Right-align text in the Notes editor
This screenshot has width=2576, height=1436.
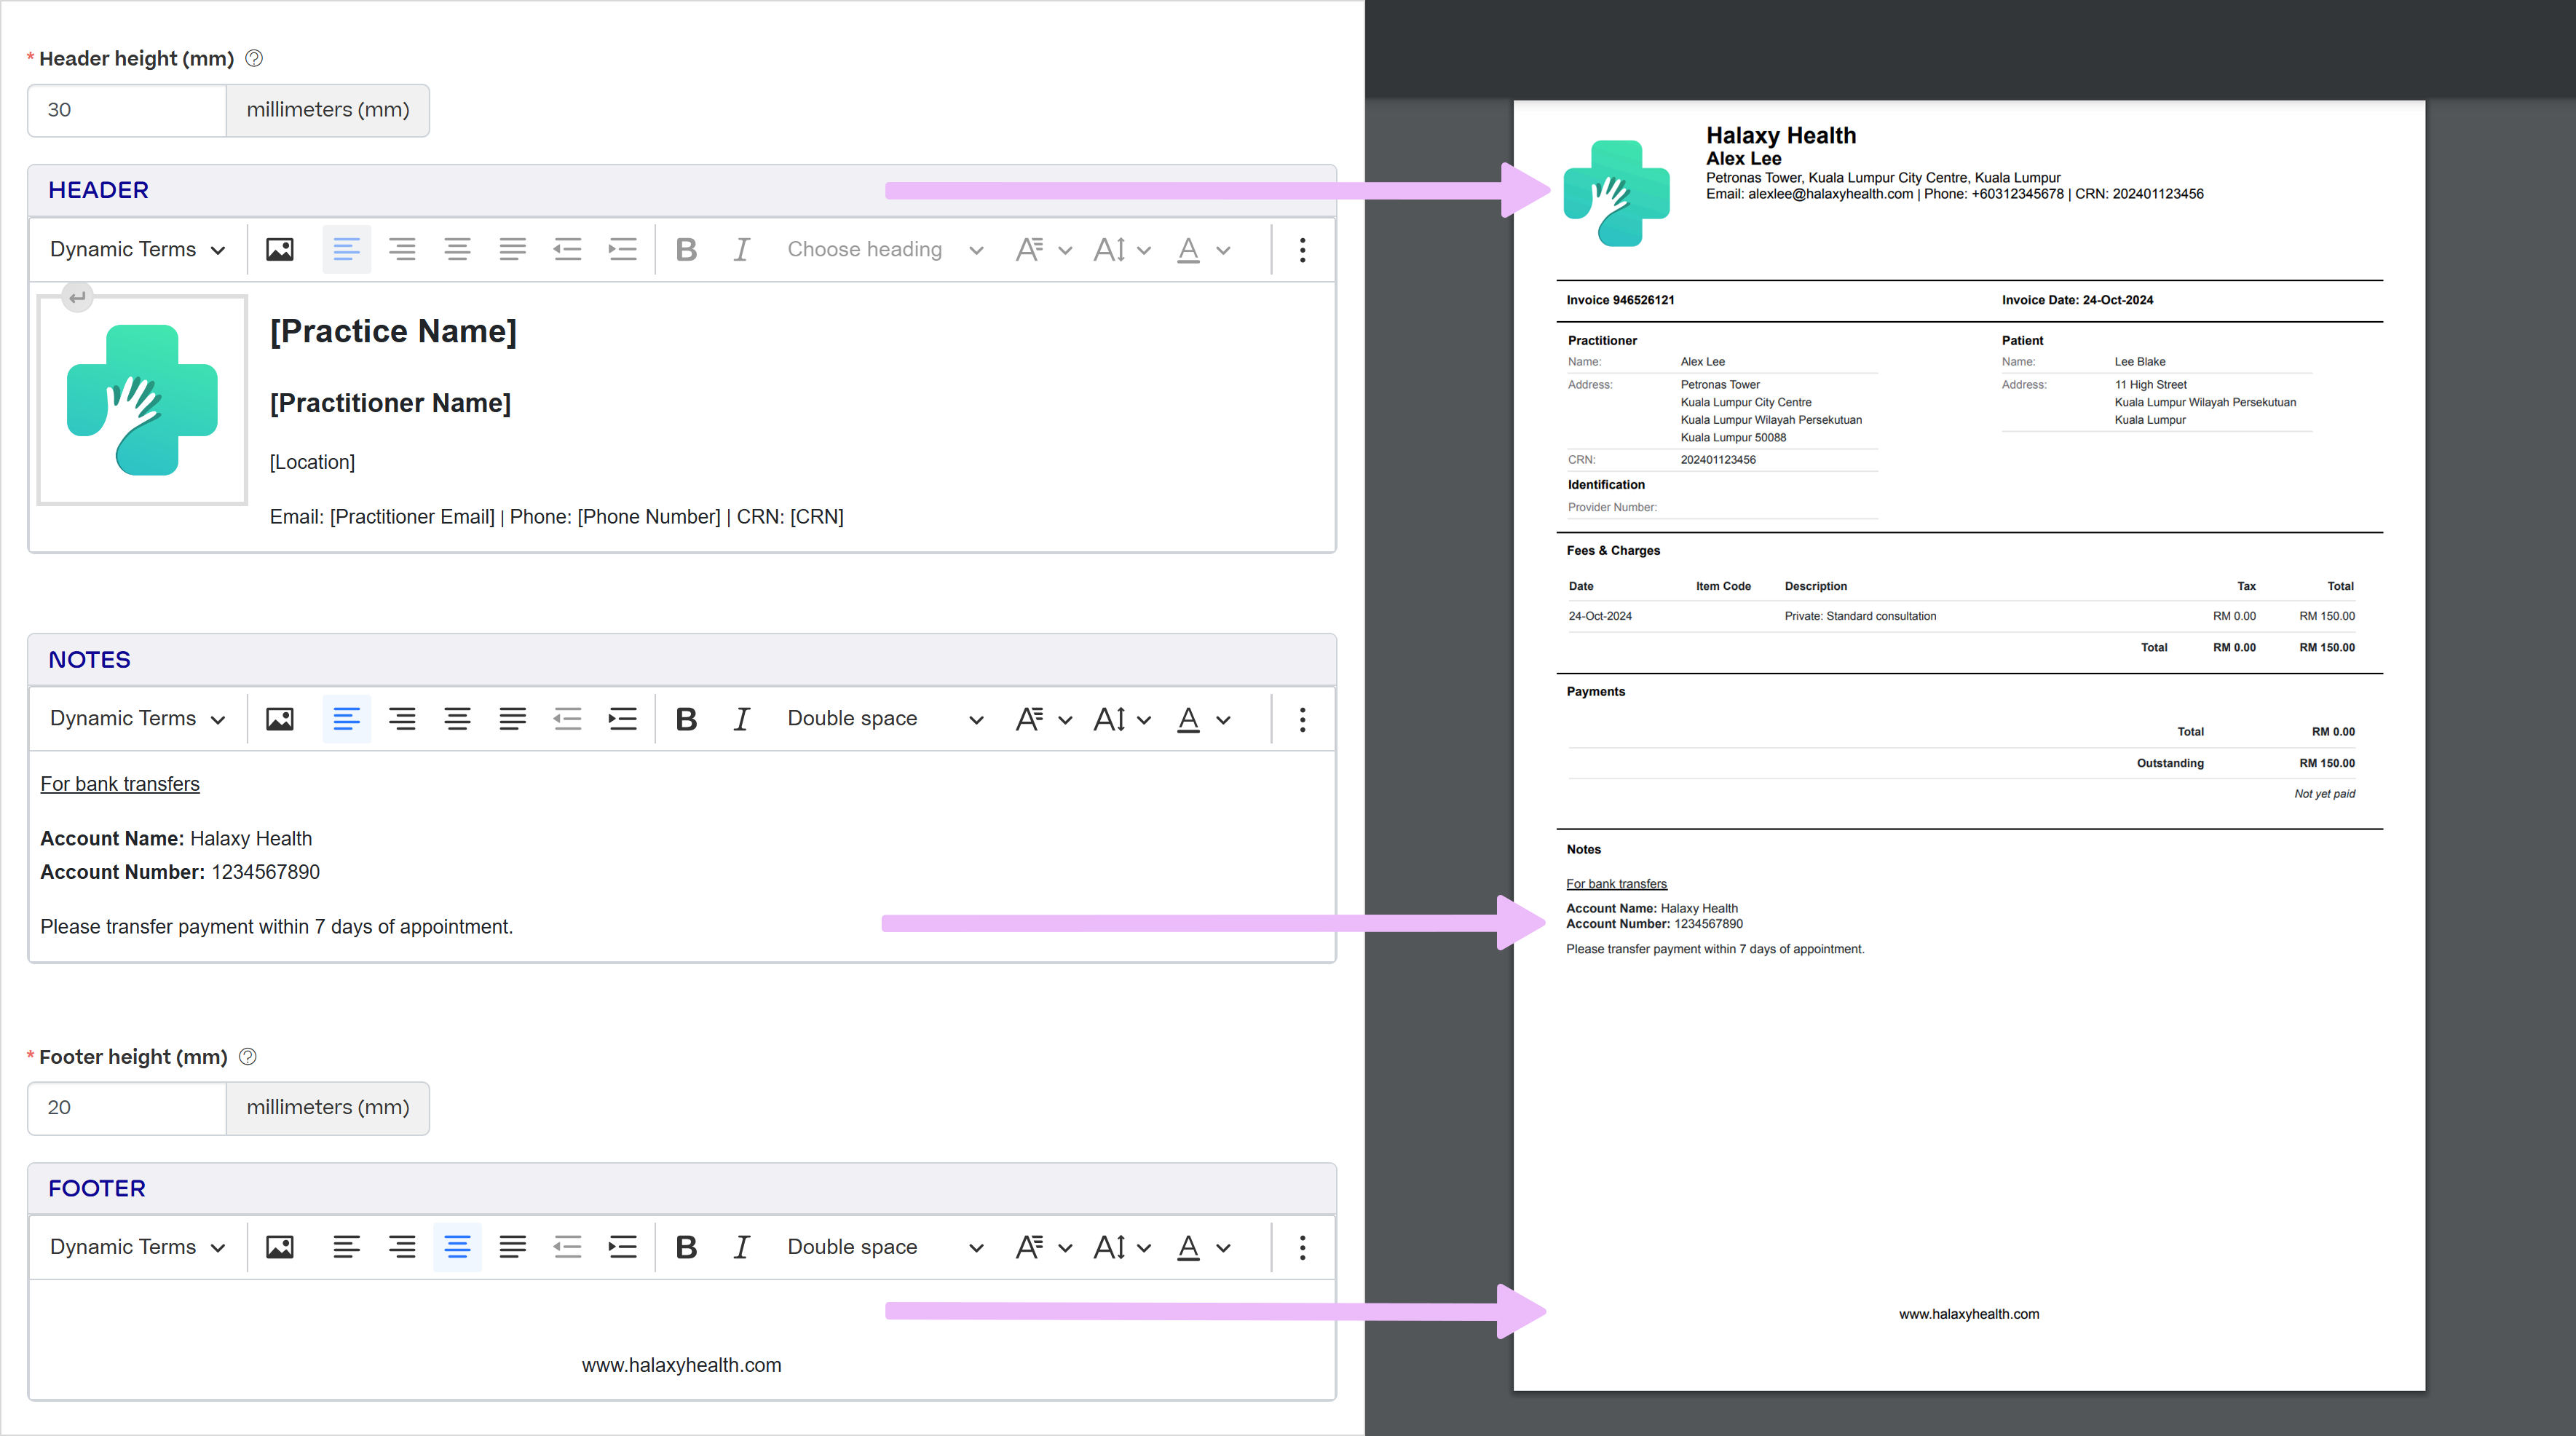402,718
